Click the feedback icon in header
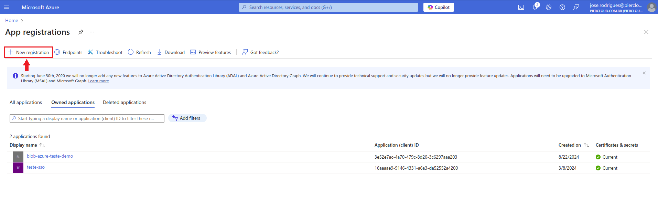This screenshot has height=211, width=658. click(x=576, y=7)
